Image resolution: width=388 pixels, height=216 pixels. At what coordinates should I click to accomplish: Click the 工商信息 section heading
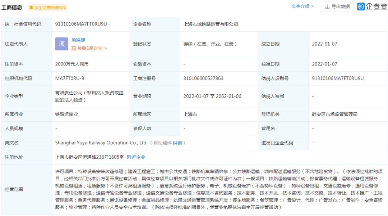[11, 8]
